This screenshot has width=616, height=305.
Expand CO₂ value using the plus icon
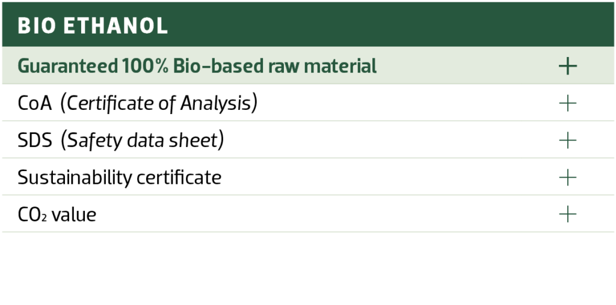click(x=567, y=214)
